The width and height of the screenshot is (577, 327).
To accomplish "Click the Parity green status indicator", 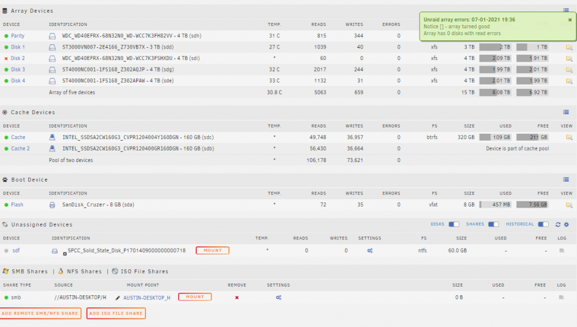I will (6, 36).
